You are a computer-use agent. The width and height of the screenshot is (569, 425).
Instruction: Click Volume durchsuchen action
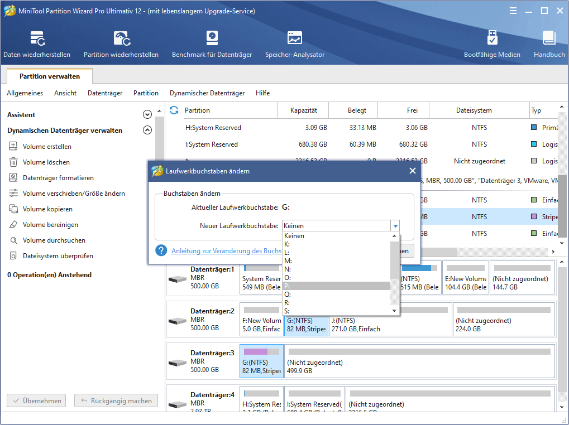point(54,240)
